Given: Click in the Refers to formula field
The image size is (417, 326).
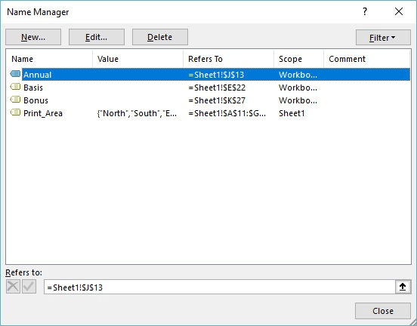Looking at the screenshot, I should [220, 287].
